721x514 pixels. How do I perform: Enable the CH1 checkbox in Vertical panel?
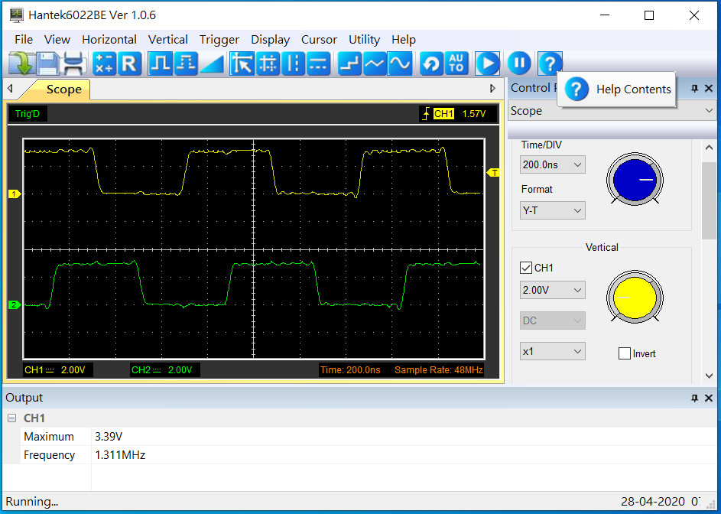pyautogui.click(x=525, y=268)
